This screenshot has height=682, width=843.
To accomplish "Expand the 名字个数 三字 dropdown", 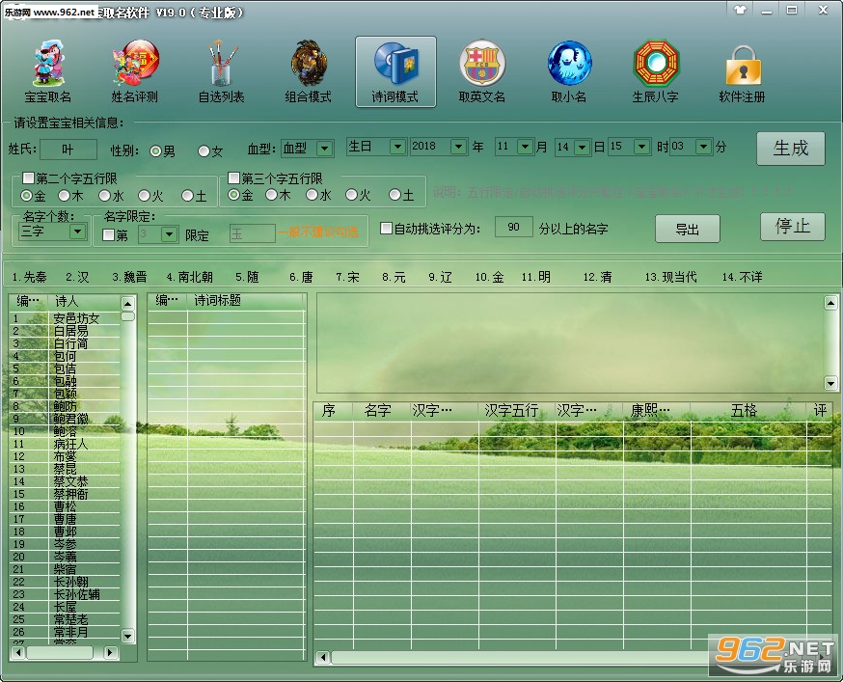I will tap(78, 232).
